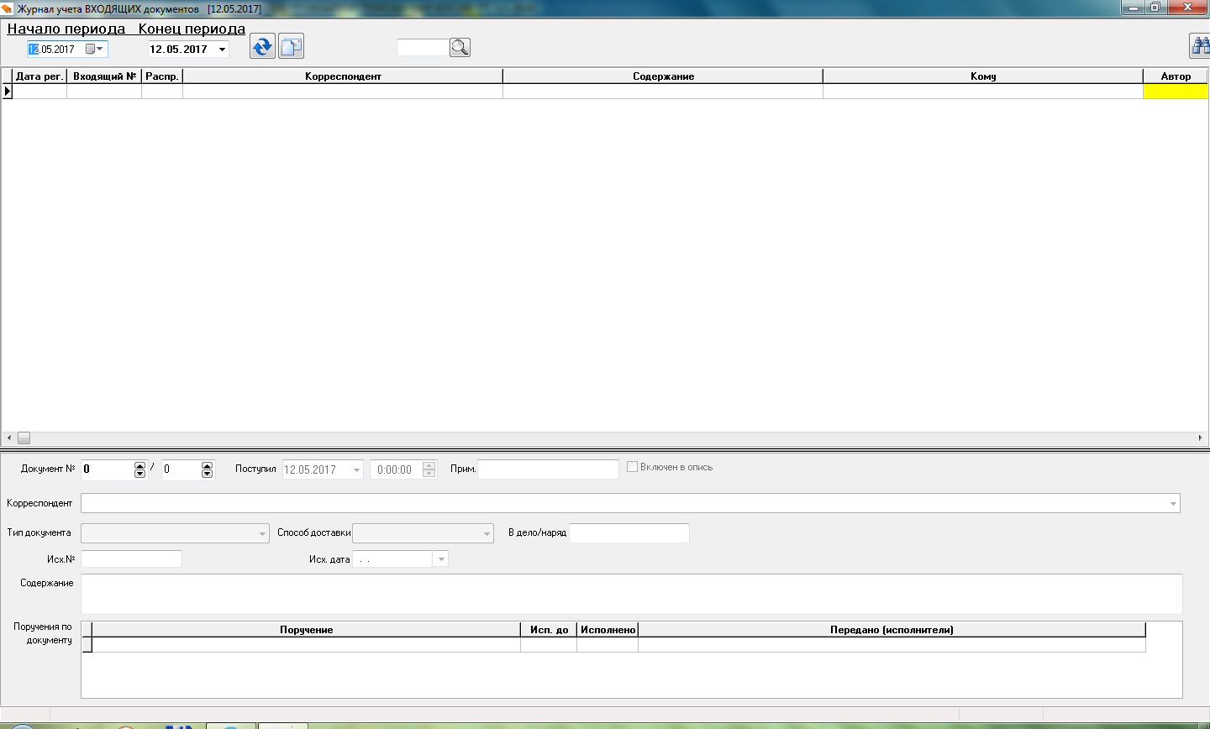Tick the Включен в опись checkbox
The height and width of the screenshot is (729, 1210).
[632, 467]
